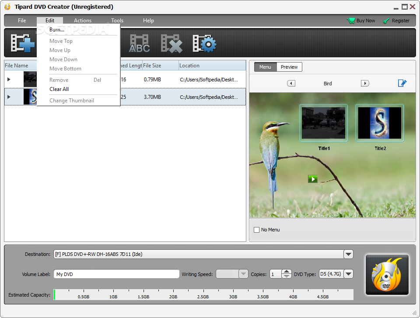Click the ABC subtitle edit toolbar icon
Image resolution: width=420 pixels, height=318 pixels.
(139, 43)
